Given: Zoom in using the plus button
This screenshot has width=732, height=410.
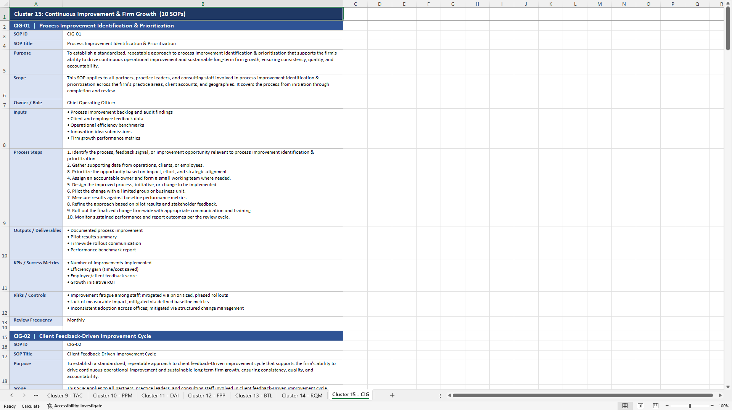Looking at the screenshot, I should [x=712, y=406].
